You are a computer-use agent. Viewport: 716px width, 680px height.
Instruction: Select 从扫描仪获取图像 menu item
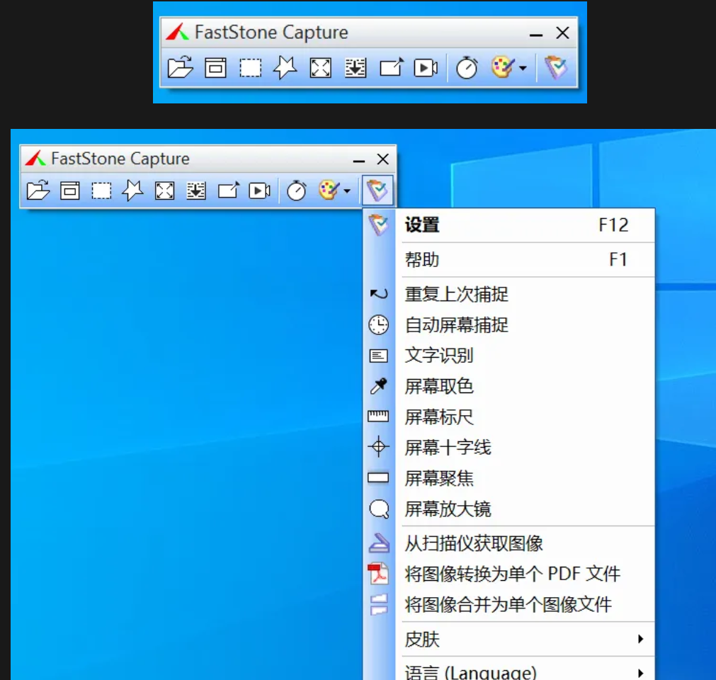point(508,543)
